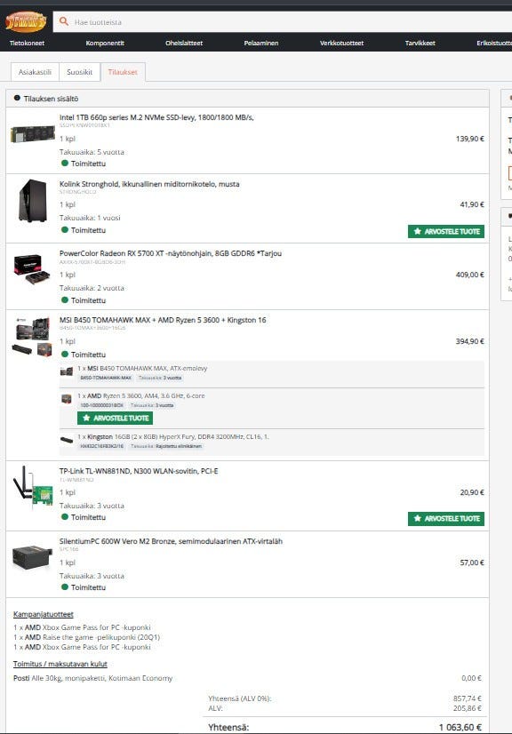This screenshot has height=734, width=512.
Task: Click the SilentiumPC power supply image
Action: tap(32, 557)
